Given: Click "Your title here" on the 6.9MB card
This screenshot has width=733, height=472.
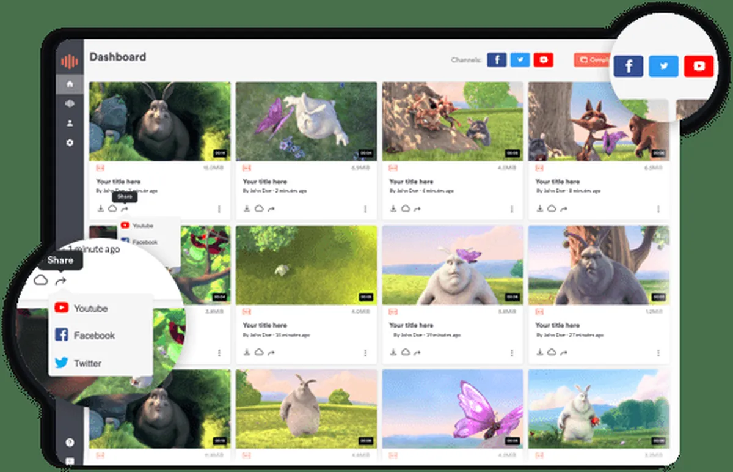Looking at the screenshot, I should click(264, 182).
